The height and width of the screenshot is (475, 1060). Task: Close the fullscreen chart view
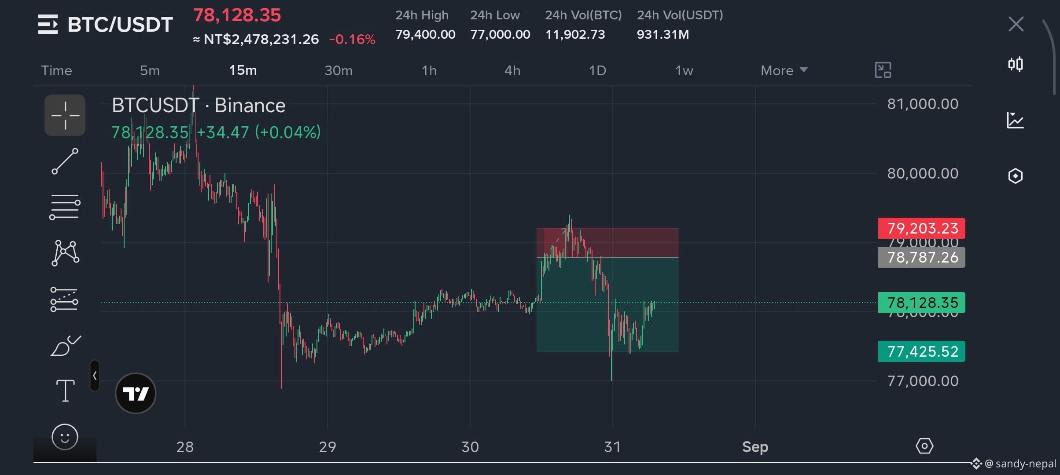pyautogui.click(x=1016, y=24)
